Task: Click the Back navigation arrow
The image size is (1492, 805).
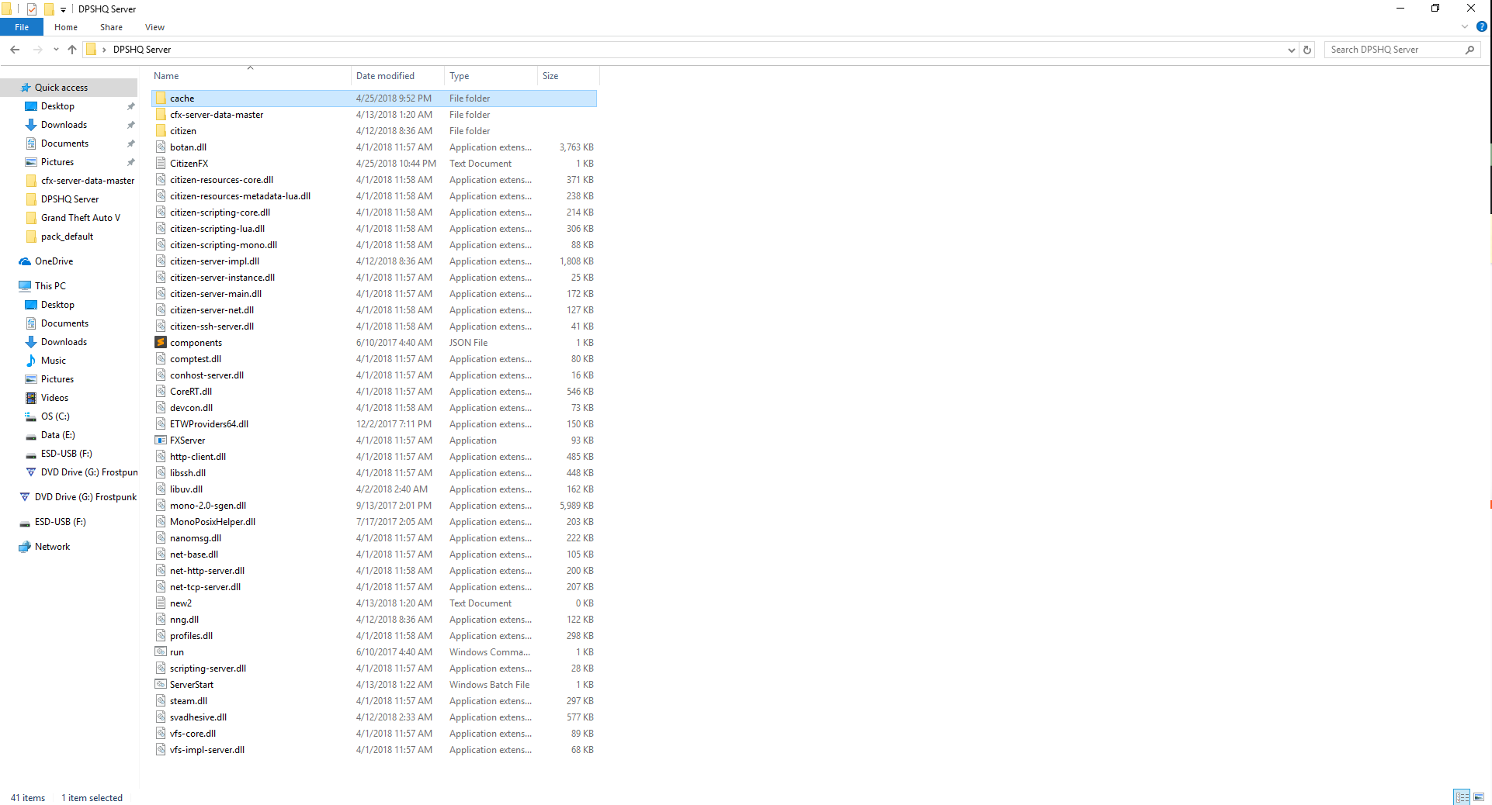Action: point(15,50)
